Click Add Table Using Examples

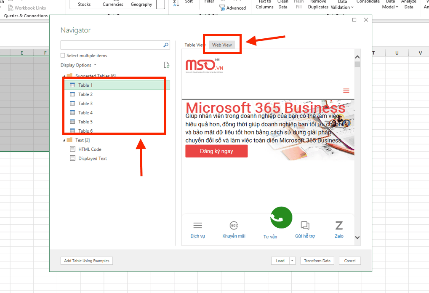[86, 261]
